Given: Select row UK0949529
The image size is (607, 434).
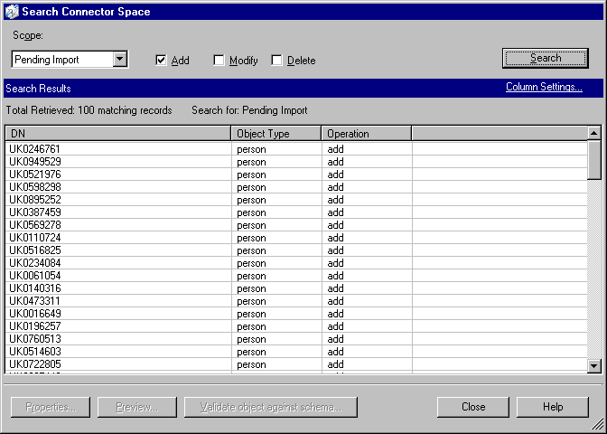Looking at the screenshot, I should (296, 162).
